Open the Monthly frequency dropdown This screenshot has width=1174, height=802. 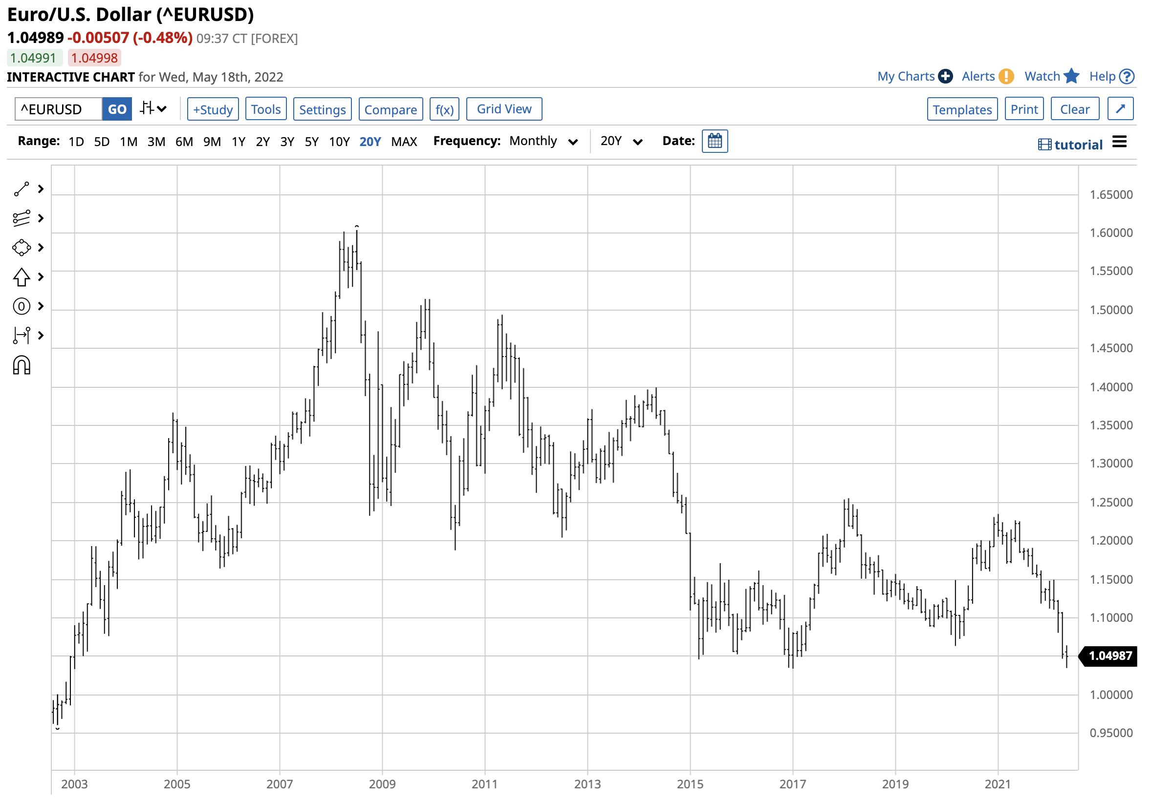(x=543, y=141)
